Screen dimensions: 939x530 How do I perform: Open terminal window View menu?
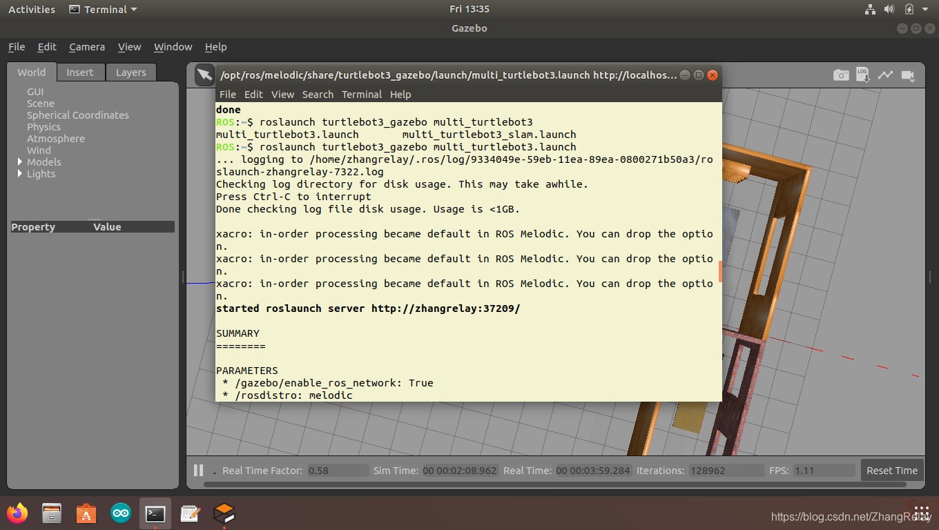pyautogui.click(x=282, y=95)
